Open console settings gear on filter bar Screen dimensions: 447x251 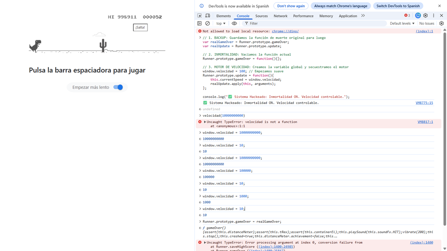pos(441,23)
